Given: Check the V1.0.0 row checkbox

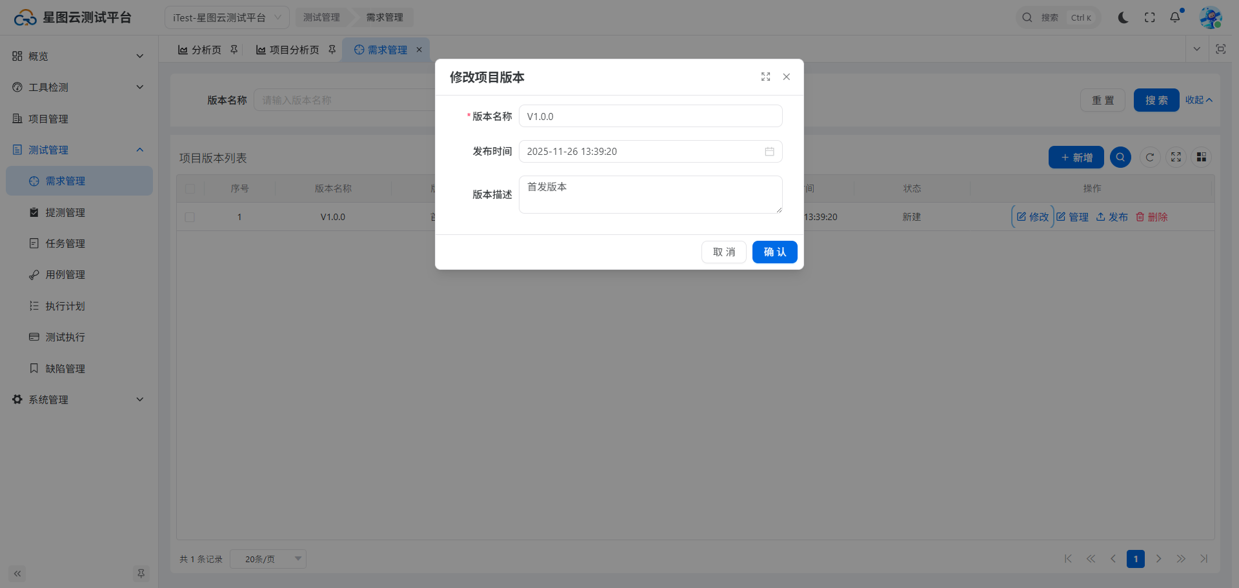Looking at the screenshot, I should coord(190,218).
